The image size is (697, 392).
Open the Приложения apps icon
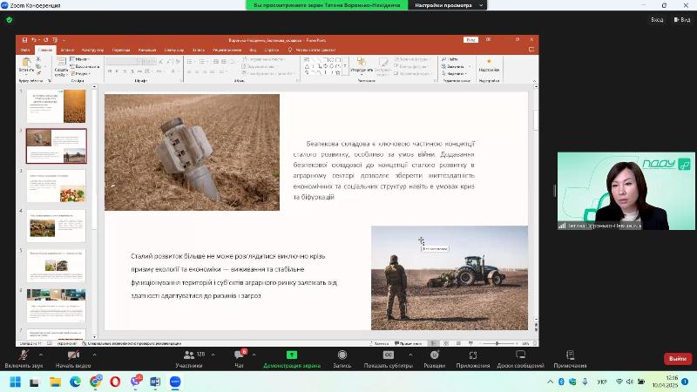click(x=473, y=355)
